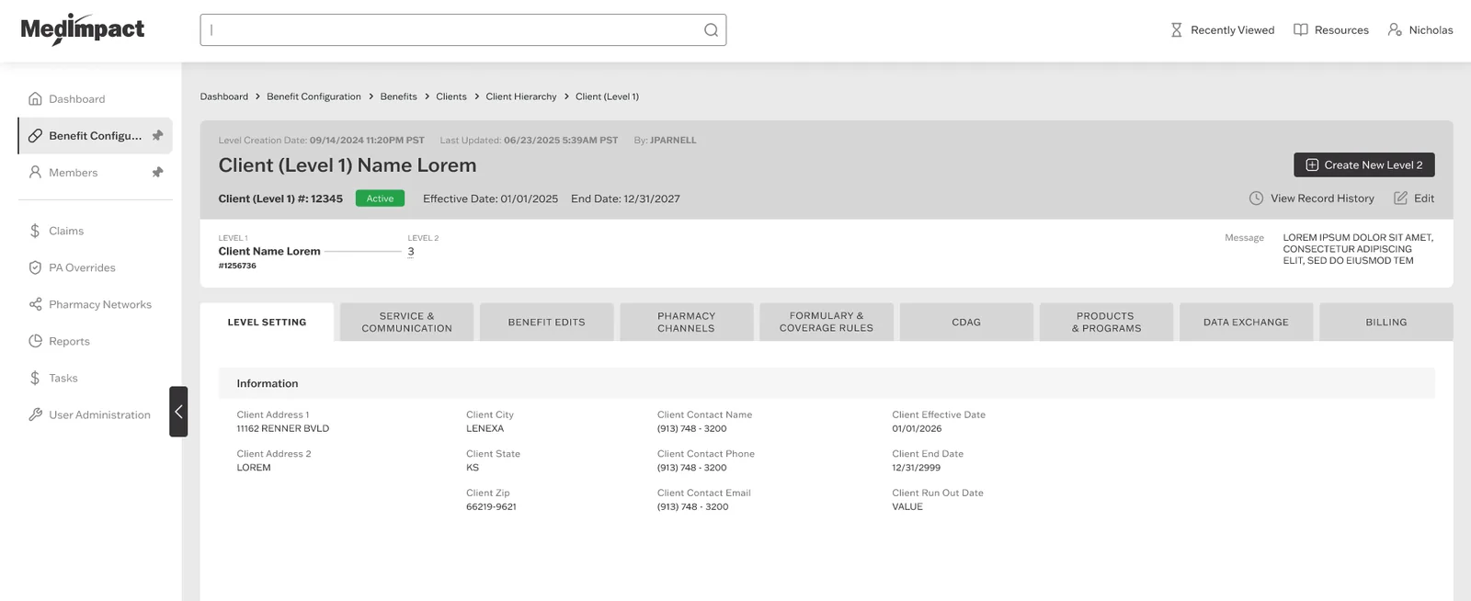
Task: Click the Benefit Configuration link icon
Action: 35,135
